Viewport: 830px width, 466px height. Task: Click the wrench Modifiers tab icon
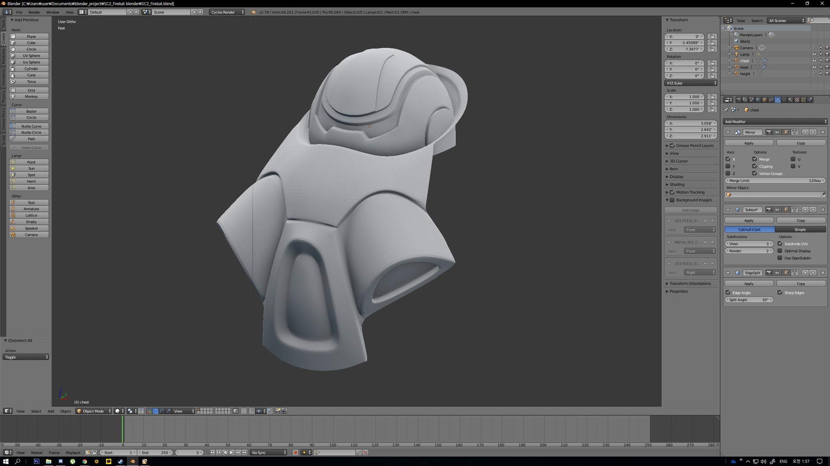pyautogui.click(x=777, y=100)
